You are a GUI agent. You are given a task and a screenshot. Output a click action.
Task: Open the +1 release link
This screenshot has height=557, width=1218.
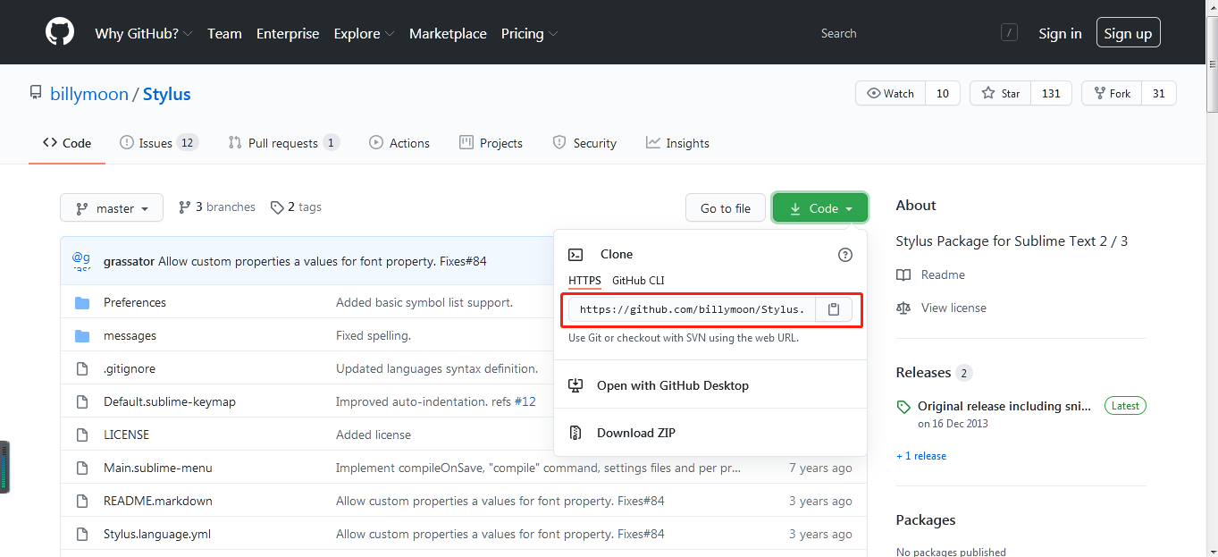tap(921, 456)
